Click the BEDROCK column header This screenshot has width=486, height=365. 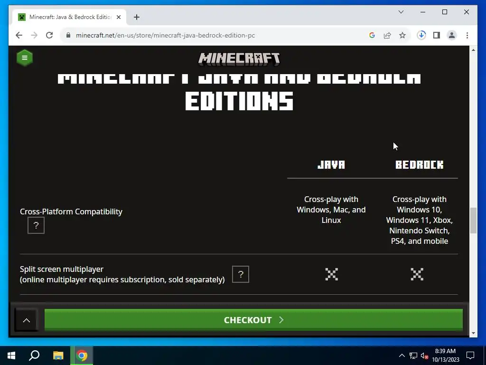click(420, 164)
